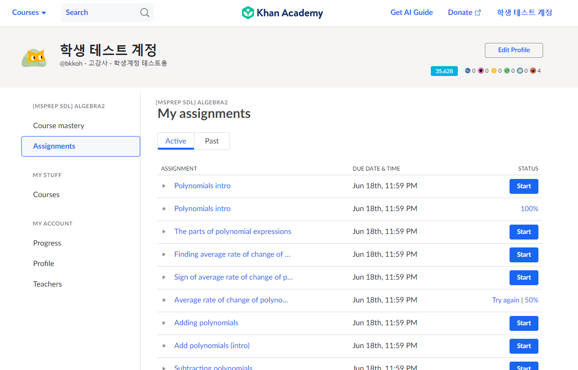This screenshot has height=370, width=578.
Task: Click the DUE DATE & TIME column header
Action: pos(376,169)
